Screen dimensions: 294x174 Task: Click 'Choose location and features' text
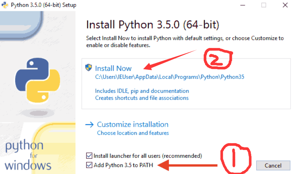coord(133,133)
